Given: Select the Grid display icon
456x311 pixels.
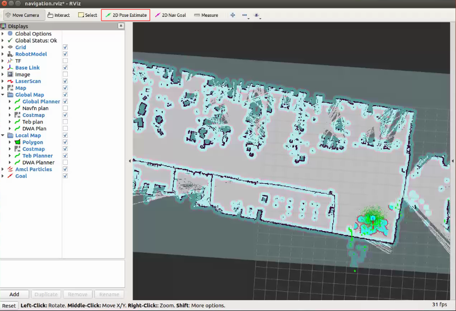Looking at the screenshot, I should coord(10,47).
